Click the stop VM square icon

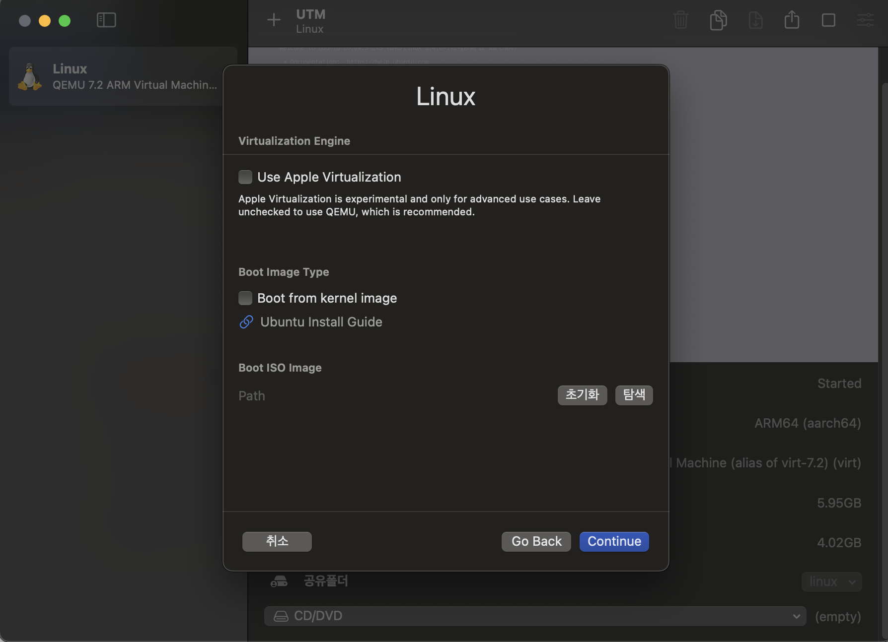point(828,20)
